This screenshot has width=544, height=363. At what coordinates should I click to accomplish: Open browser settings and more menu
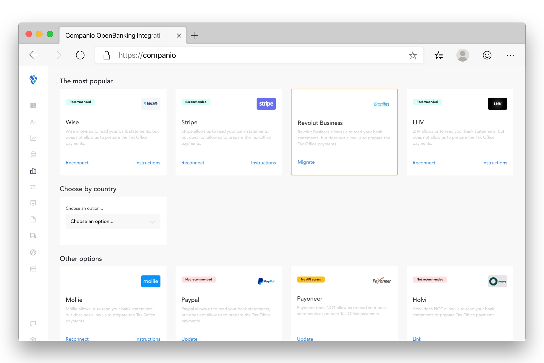pyautogui.click(x=510, y=55)
